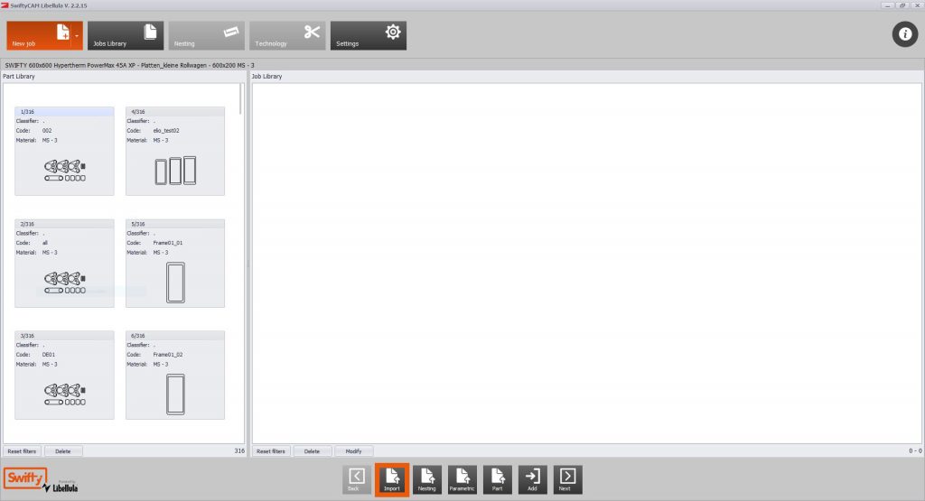Click the New job button
This screenshot has width=925, height=501.
point(41,36)
